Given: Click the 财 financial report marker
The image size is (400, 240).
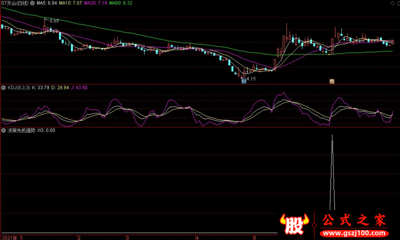Looking at the screenshot, I should (244, 81).
